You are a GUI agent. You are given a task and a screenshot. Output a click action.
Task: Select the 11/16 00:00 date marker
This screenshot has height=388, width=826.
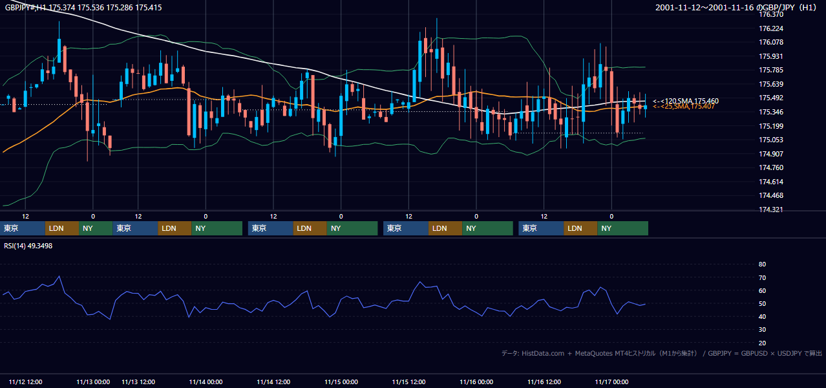coord(476,382)
